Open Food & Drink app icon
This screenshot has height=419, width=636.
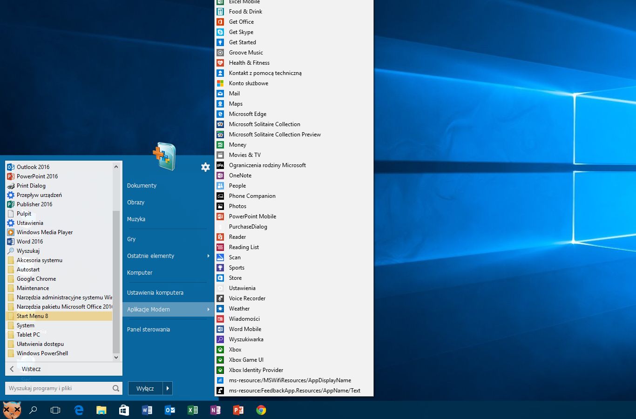click(220, 12)
